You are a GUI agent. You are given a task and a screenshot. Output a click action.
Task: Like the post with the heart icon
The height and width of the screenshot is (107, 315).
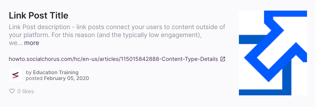(x=12, y=91)
